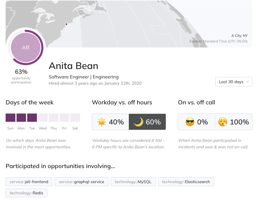Select the Tuesday day square

tap(32, 118)
